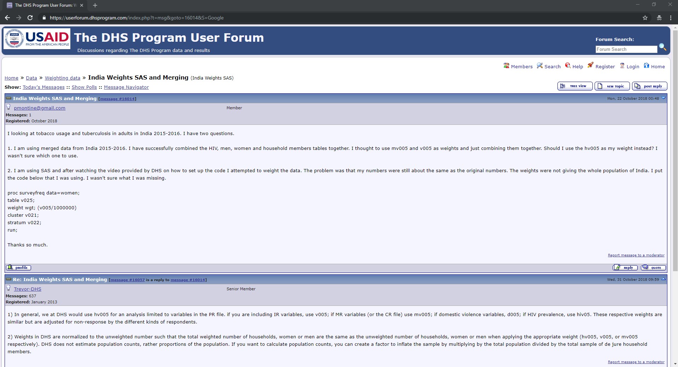
Task: Open Weighting data breadcrumb link
Action: (63, 78)
